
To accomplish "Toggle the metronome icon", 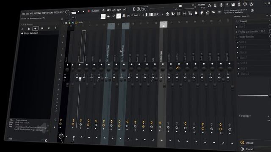I will [103, 10].
